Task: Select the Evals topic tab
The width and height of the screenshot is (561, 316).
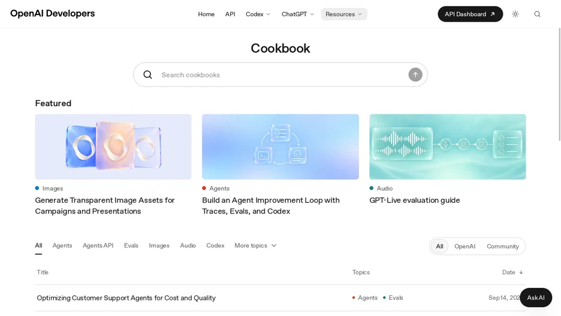Action: pyautogui.click(x=131, y=245)
